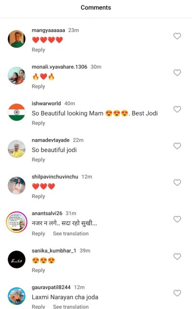Like anantsalvi26's Hindi comment
Viewport: 192px width, 309px height.
(177, 219)
